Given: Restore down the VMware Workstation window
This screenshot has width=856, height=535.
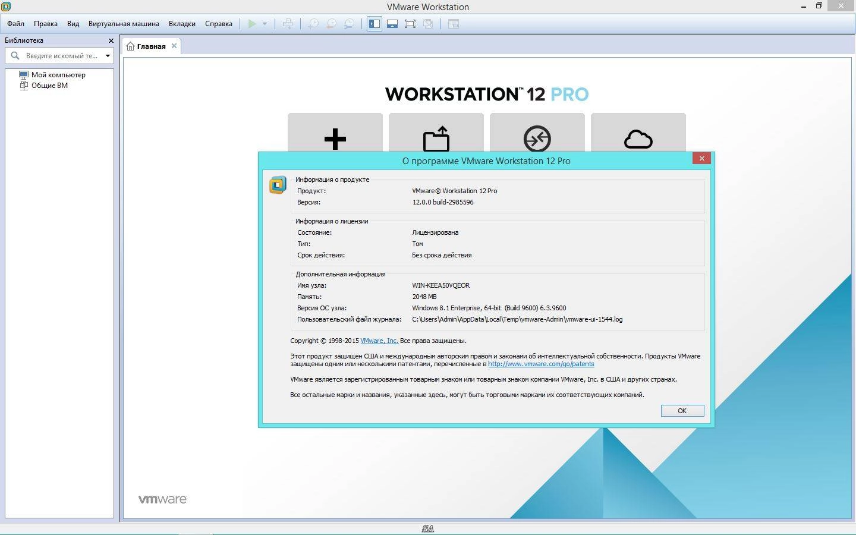Looking at the screenshot, I should pos(819,6).
